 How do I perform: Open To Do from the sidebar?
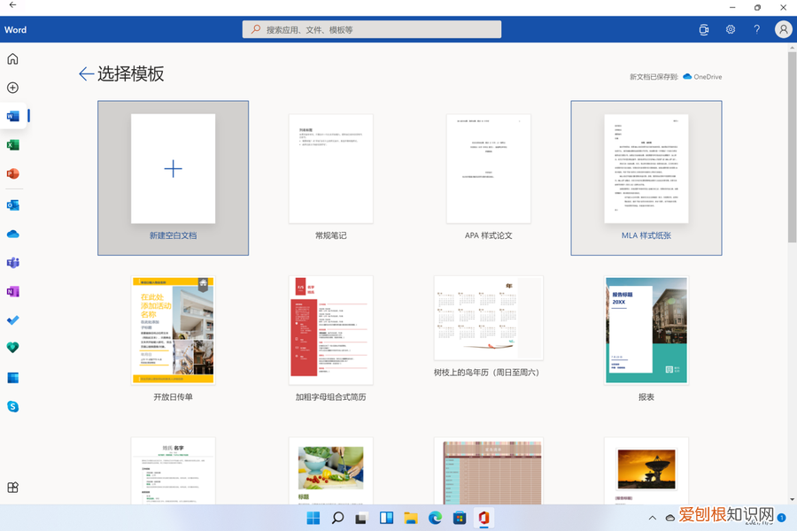(x=12, y=319)
